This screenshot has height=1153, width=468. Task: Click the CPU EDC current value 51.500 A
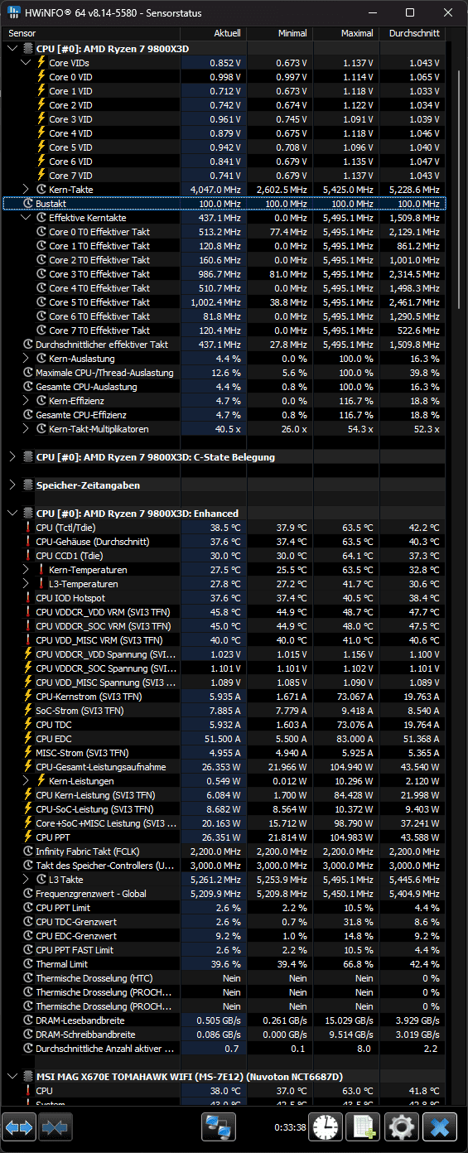click(x=220, y=739)
